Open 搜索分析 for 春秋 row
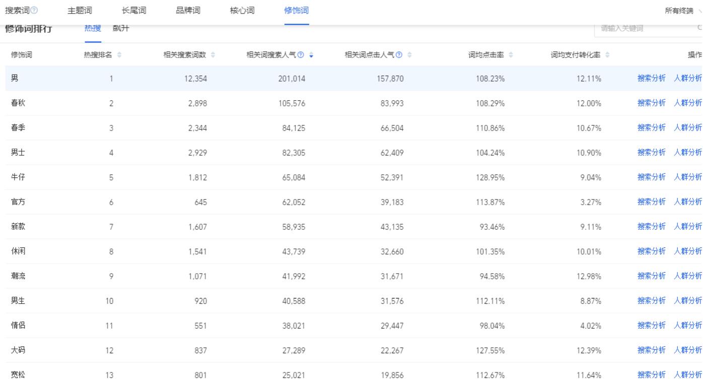Screen dimensions: 703x380 (652, 103)
